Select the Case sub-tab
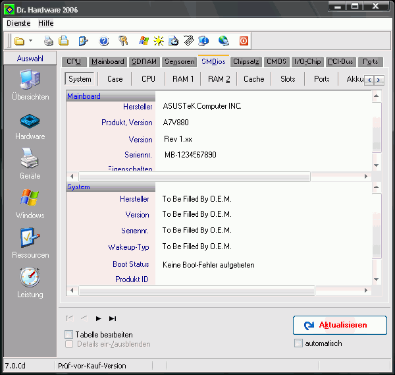 click(115, 79)
